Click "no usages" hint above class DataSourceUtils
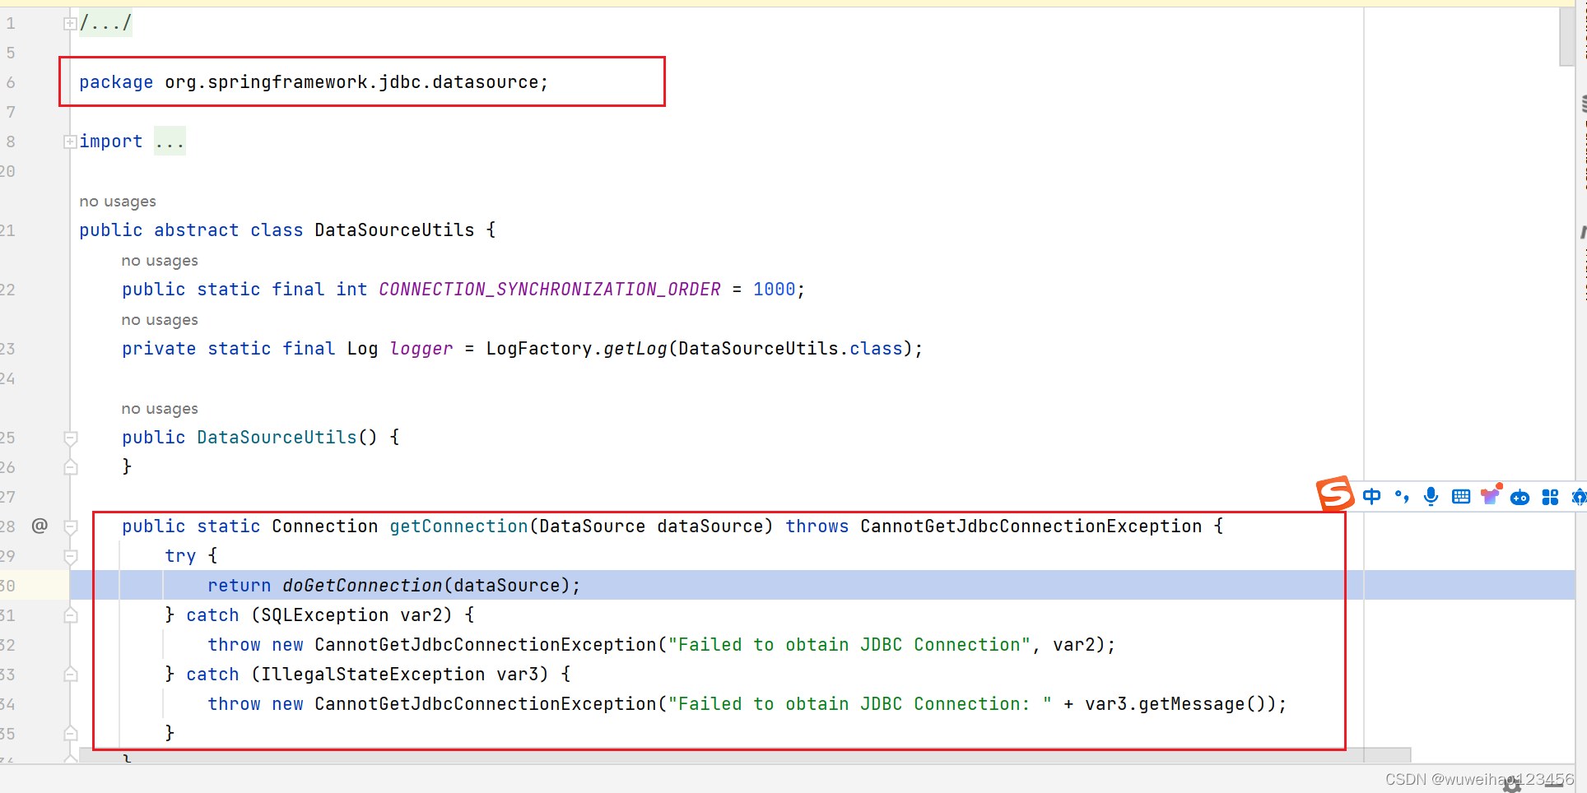 118,202
